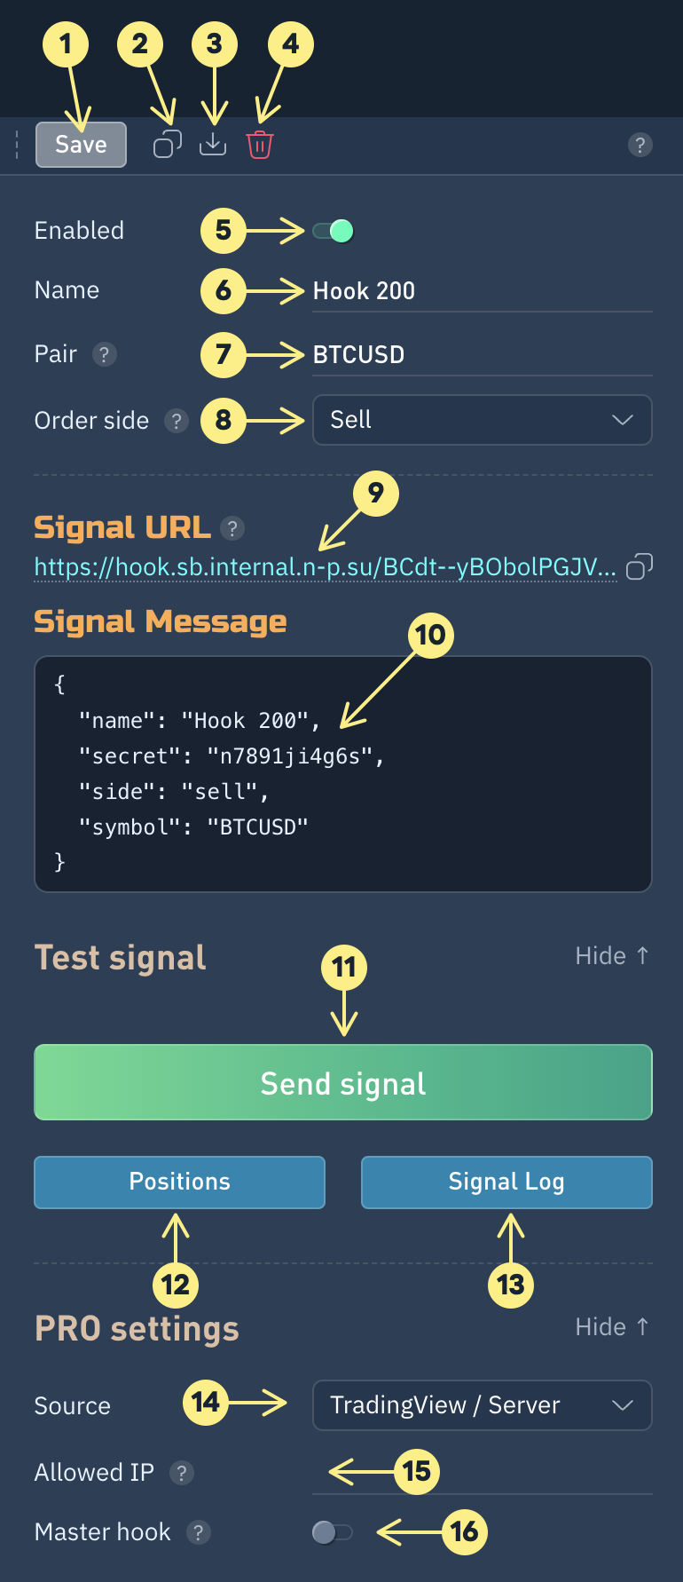
Task: Click the green Send signal button
Action: 343,1083
